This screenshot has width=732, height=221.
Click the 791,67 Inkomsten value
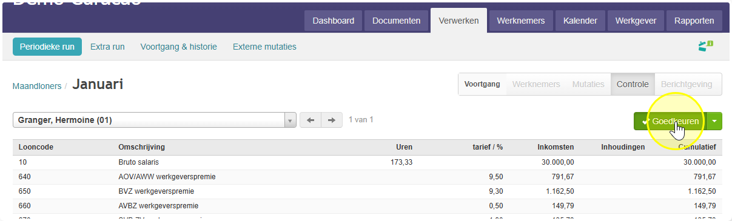tap(563, 177)
